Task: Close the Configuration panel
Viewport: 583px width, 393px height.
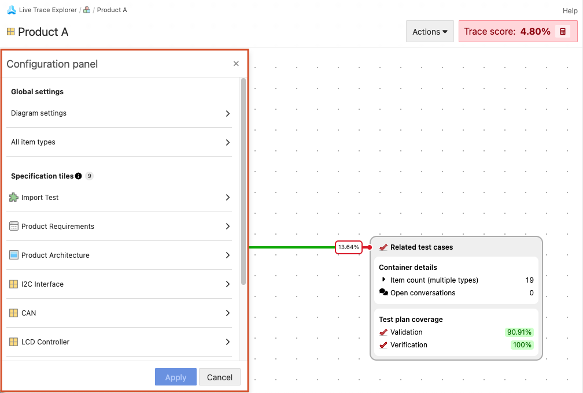Action: tap(236, 64)
